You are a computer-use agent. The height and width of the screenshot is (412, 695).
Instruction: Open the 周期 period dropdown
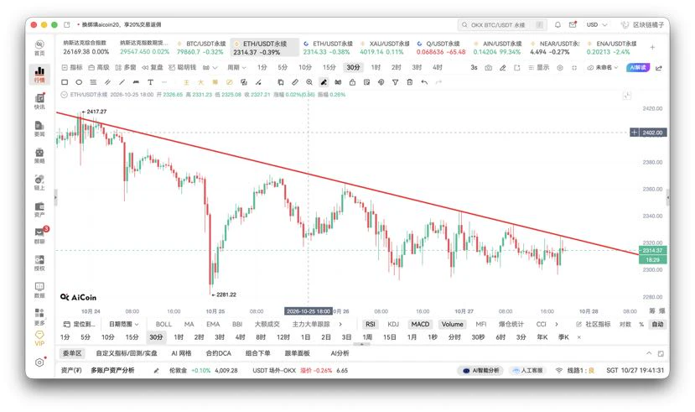pyautogui.click(x=236, y=67)
